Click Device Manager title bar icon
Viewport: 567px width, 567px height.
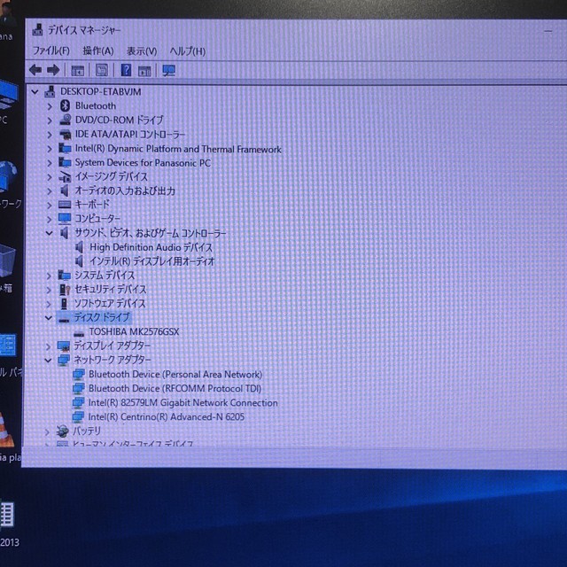coord(37,29)
